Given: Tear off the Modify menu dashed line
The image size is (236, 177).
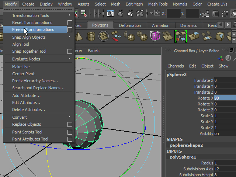Looking at the screenshot, I should [x=39, y=10].
